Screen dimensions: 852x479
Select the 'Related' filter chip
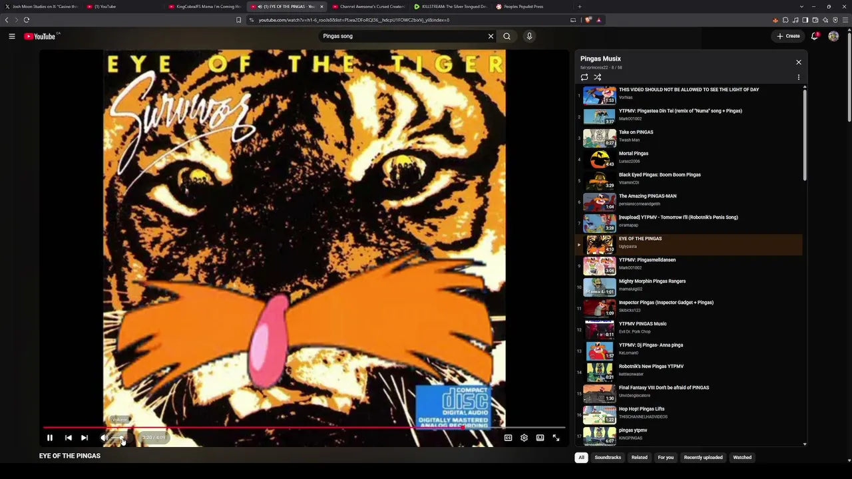(639, 458)
